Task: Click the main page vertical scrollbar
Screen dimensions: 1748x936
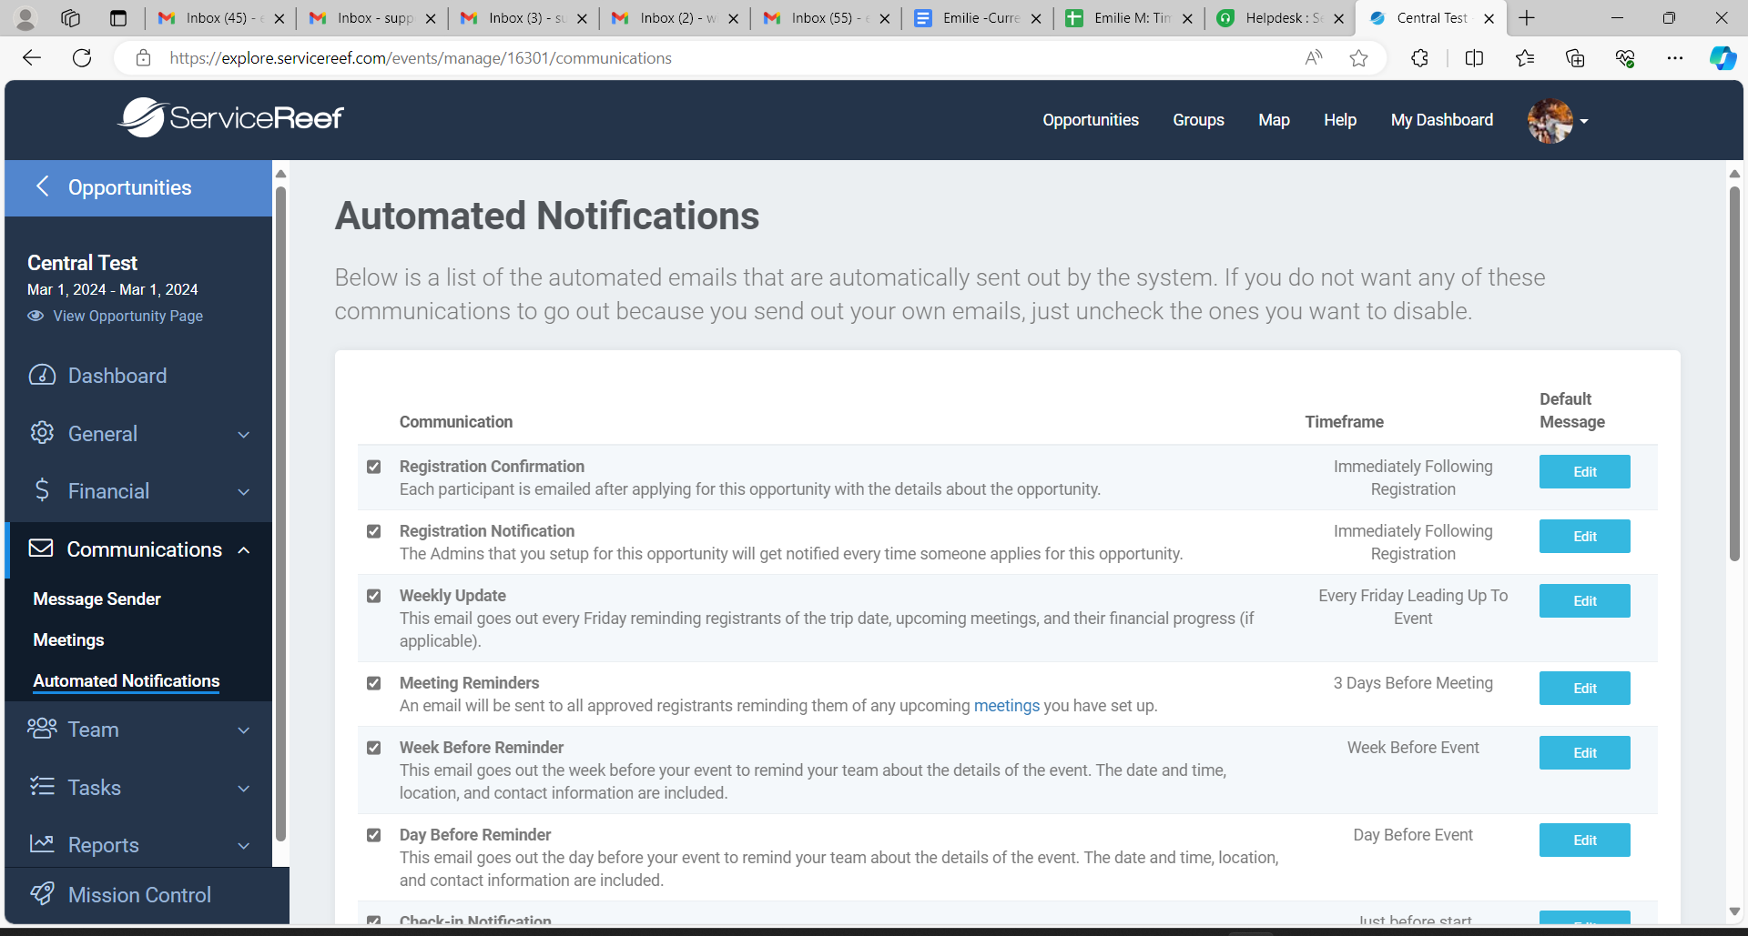Action: point(1734,373)
